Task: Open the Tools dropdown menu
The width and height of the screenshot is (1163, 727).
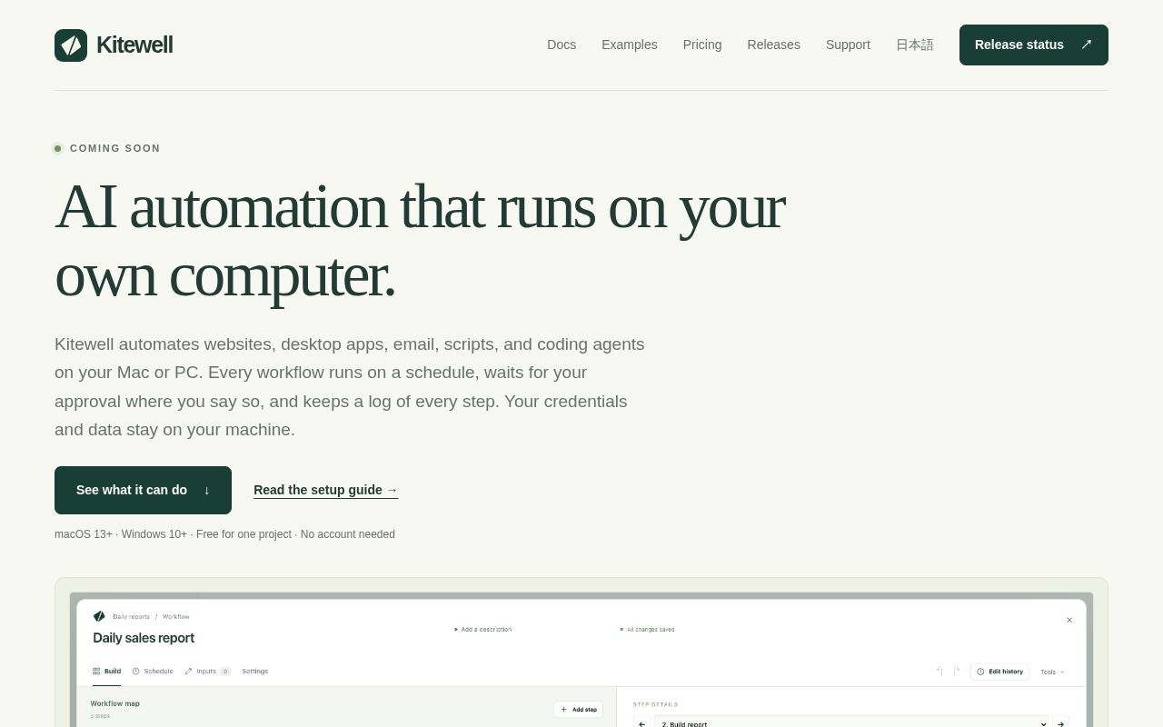Action: point(1052,672)
